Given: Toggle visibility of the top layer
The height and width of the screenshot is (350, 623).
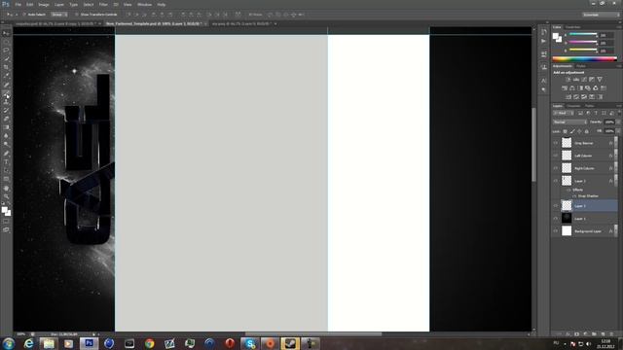Looking at the screenshot, I should pyautogui.click(x=556, y=143).
